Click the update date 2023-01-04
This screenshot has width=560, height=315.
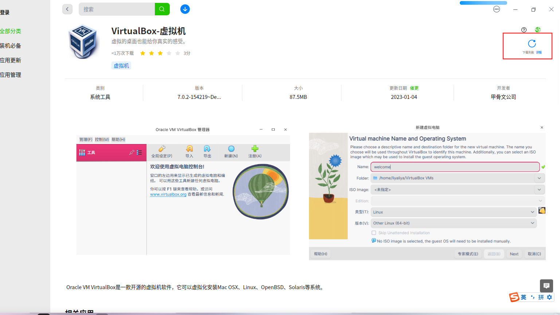404,97
